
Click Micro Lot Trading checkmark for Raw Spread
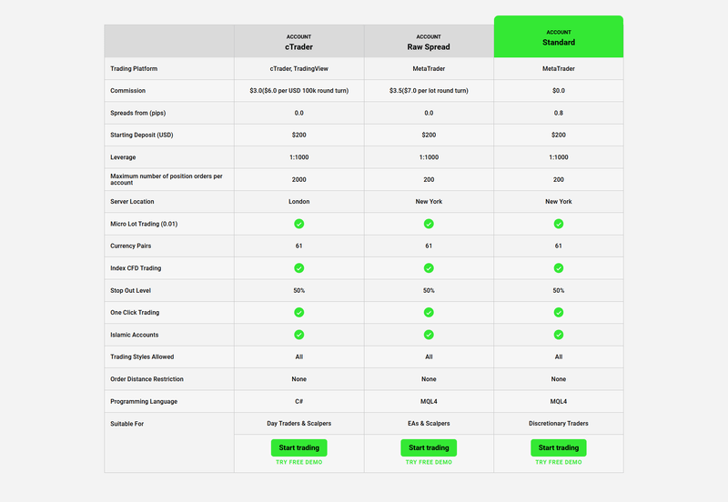click(x=429, y=224)
